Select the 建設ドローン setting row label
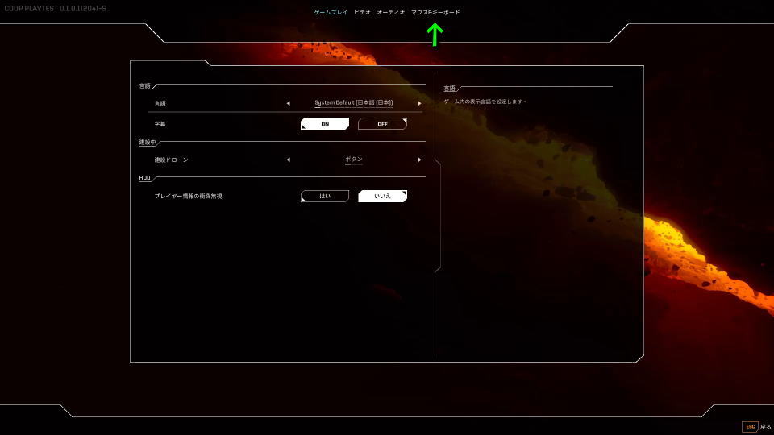The height and width of the screenshot is (435, 774). tap(171, 159)
